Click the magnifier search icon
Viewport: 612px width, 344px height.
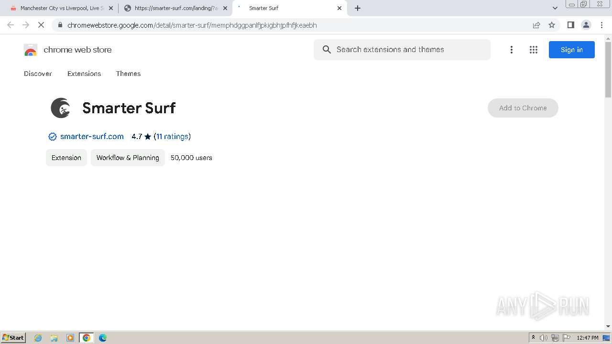pyautogui.click(x=327, y=50)
